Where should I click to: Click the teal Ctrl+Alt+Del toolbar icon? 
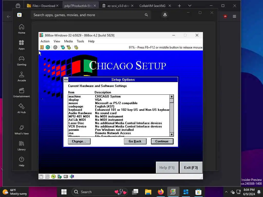(63, 47)
